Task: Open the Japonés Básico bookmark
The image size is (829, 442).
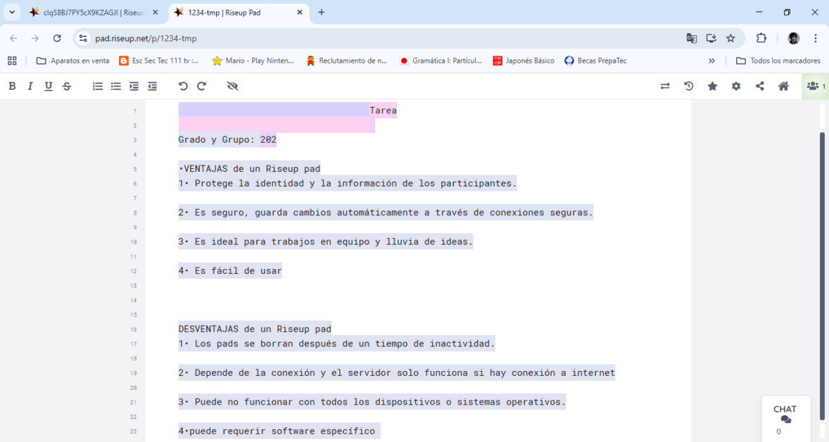Action: point(524,61)
